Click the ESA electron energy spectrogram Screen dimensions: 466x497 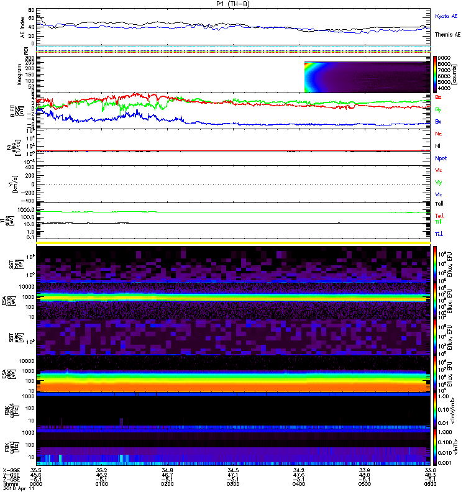tap(234, 373)
